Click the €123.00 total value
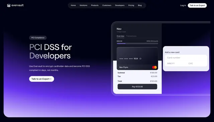Viewport: 214px width, 122px height. pyautogui.click(x=153, y=81)
